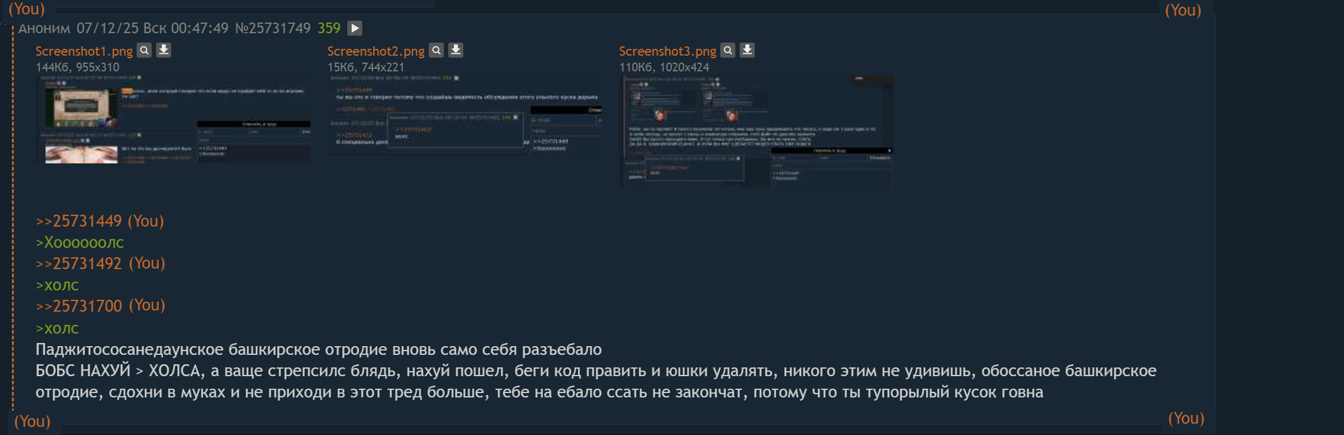
Task: Click the post timestamp 00:47:49
Action: tap(200, 28)
